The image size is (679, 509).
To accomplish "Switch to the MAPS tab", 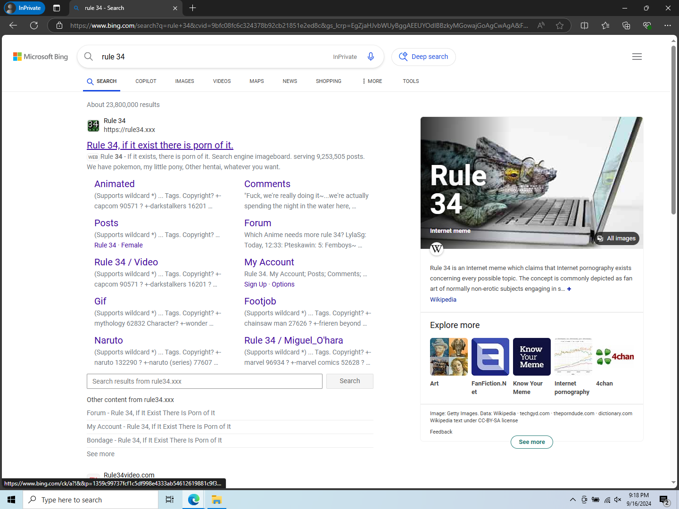I will click(257, 81).
